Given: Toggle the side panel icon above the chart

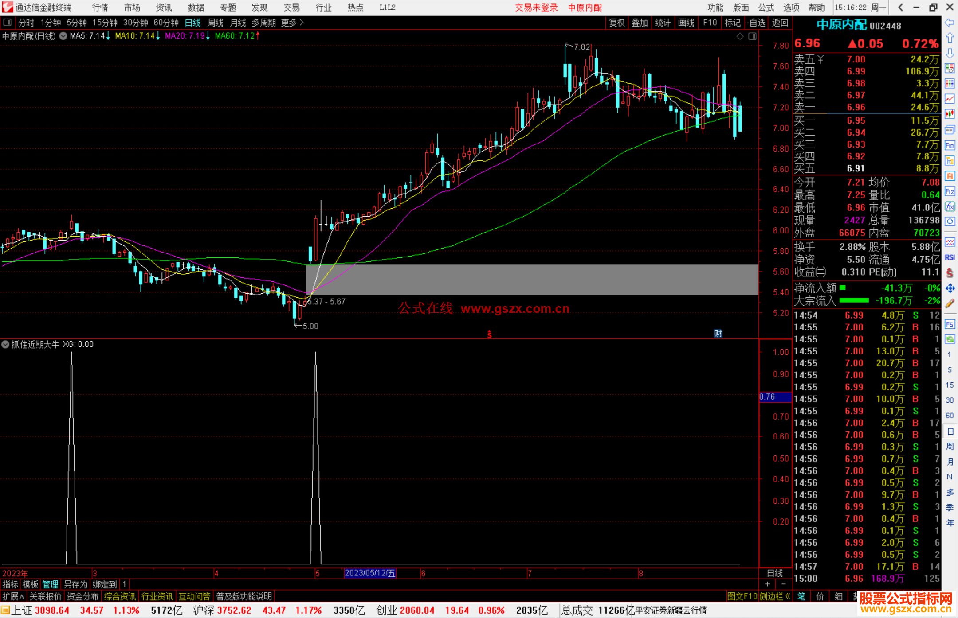Looking at the screenshot, I should tap(752, 36).
